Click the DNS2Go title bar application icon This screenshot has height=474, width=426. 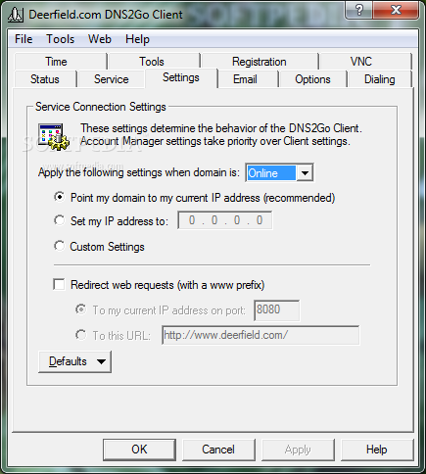coord(16,15)
